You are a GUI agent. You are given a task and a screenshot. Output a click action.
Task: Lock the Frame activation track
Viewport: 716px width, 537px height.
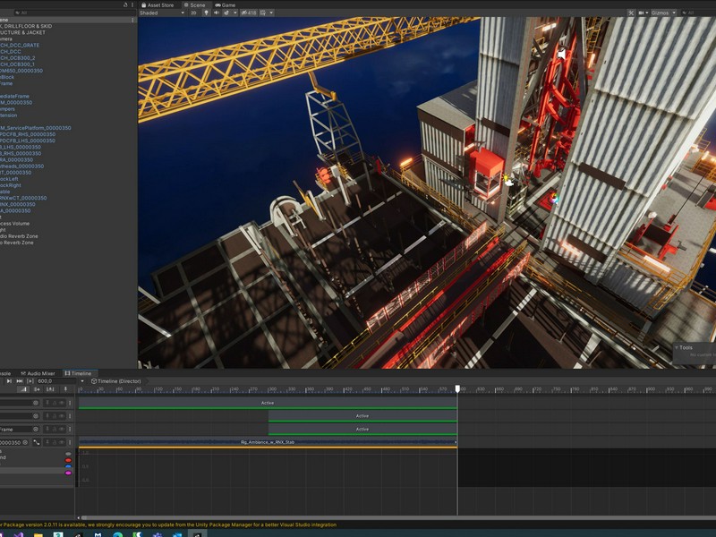[55, 430]
